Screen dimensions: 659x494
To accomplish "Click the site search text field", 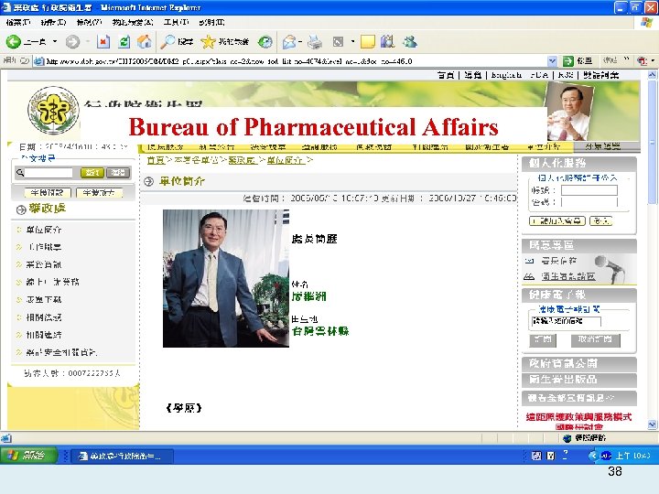I will [49, 172].
